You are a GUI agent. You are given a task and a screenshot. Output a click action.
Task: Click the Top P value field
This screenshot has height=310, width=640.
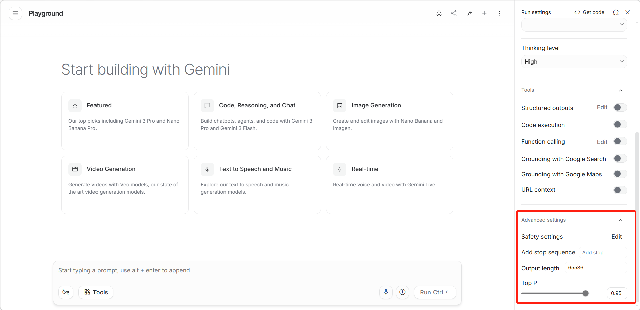[617, 293]
